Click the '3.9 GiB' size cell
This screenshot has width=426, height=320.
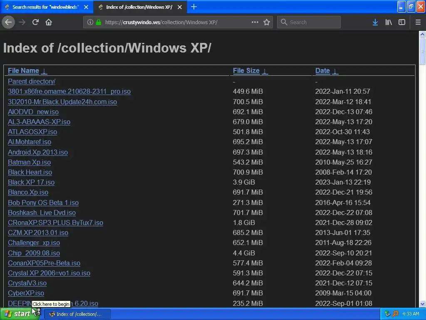click(x=244, y=182)
